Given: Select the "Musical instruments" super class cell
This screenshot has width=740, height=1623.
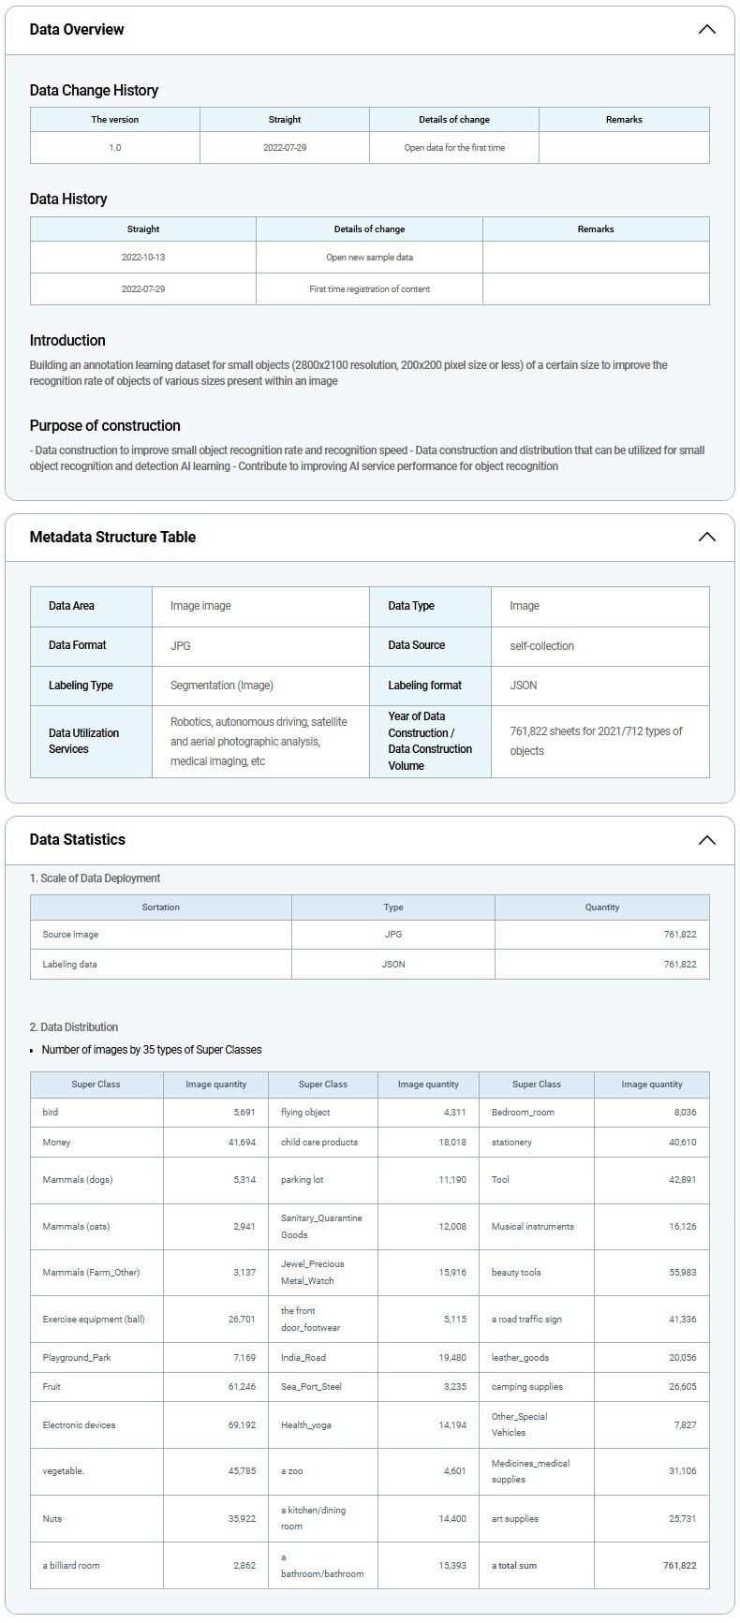Looking at the screenshot, I should click(532, 1226).
